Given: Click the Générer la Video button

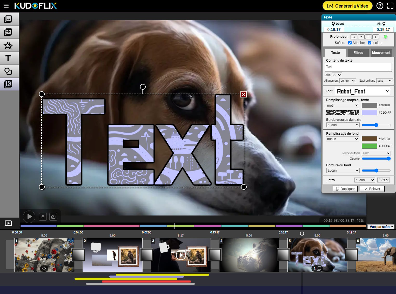Looking at the screenshot, I should [x=347, y=6].
